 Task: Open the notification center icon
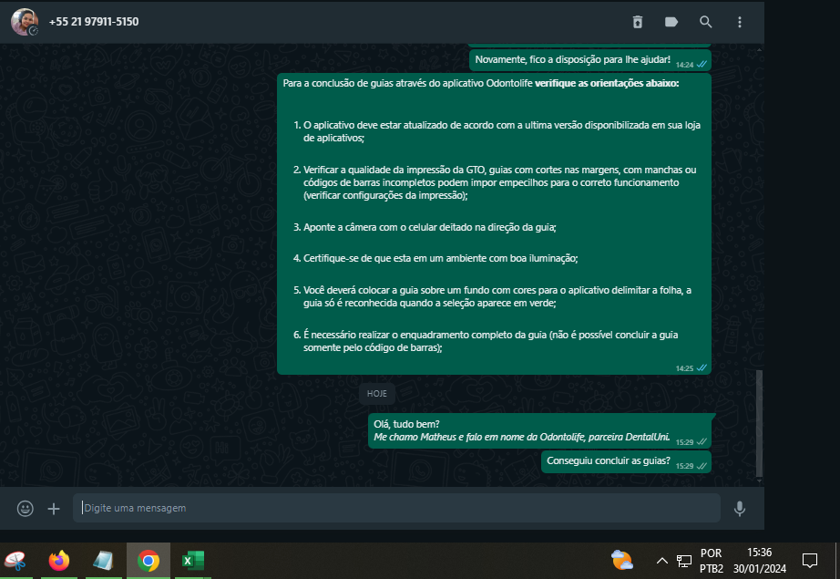[x=810, y=561]
